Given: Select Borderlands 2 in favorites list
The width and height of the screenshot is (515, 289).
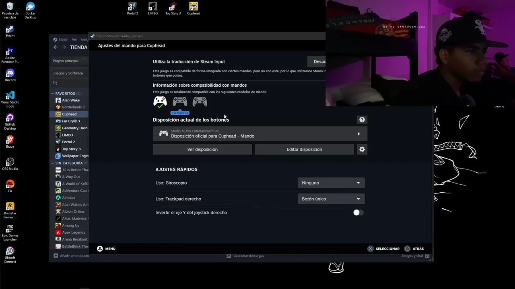Looking at the screenshot, I should (x=69, y=107).
